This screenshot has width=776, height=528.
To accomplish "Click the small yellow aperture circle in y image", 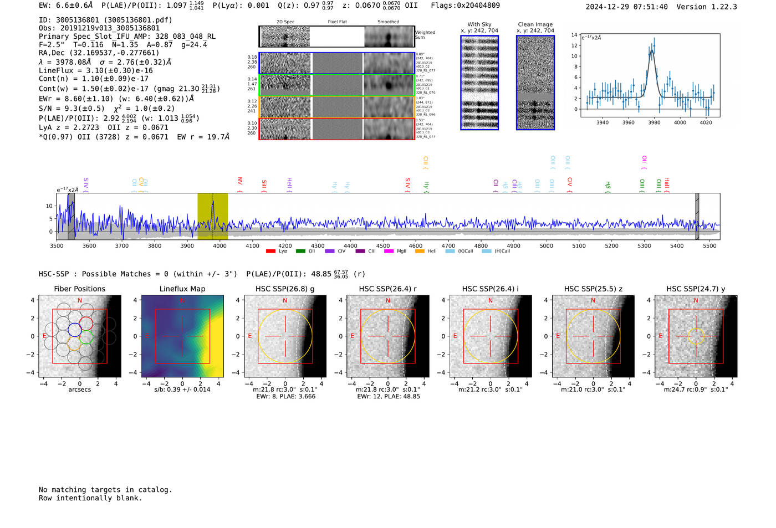I will (696, 336).
